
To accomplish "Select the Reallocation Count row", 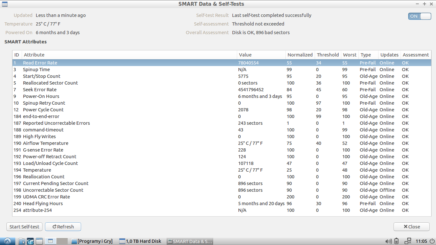I will click(x=222, y=177).
